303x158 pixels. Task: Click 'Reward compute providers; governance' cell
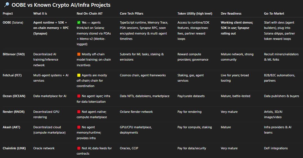[193, 57]
